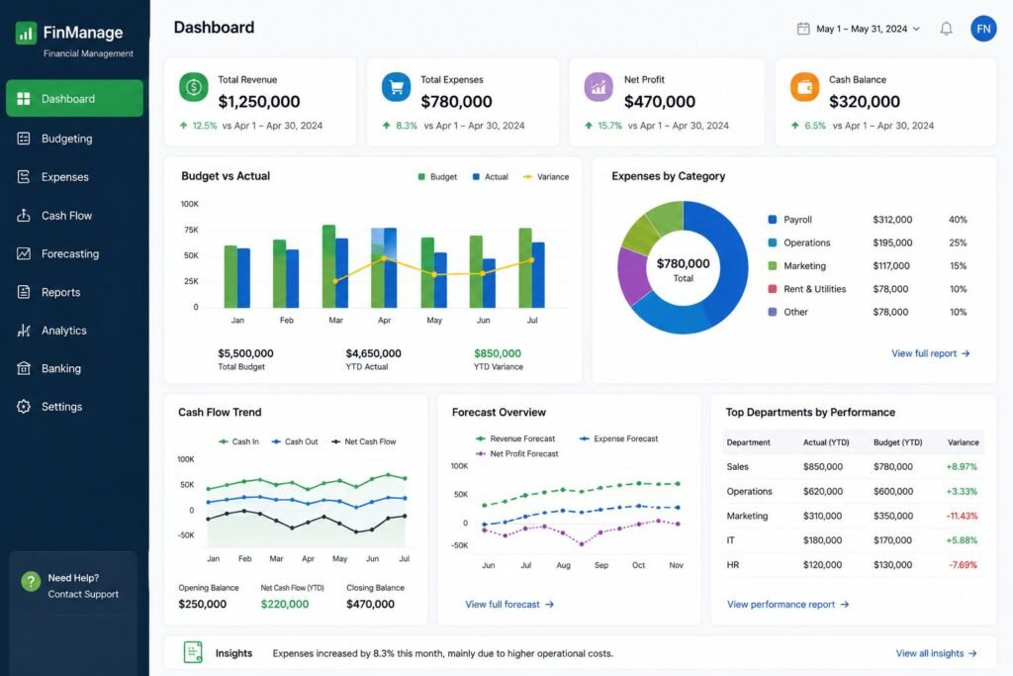Click the arrow after View full forecast
The width and height of the screenshot is (1013, 676).
coord(549,605)
